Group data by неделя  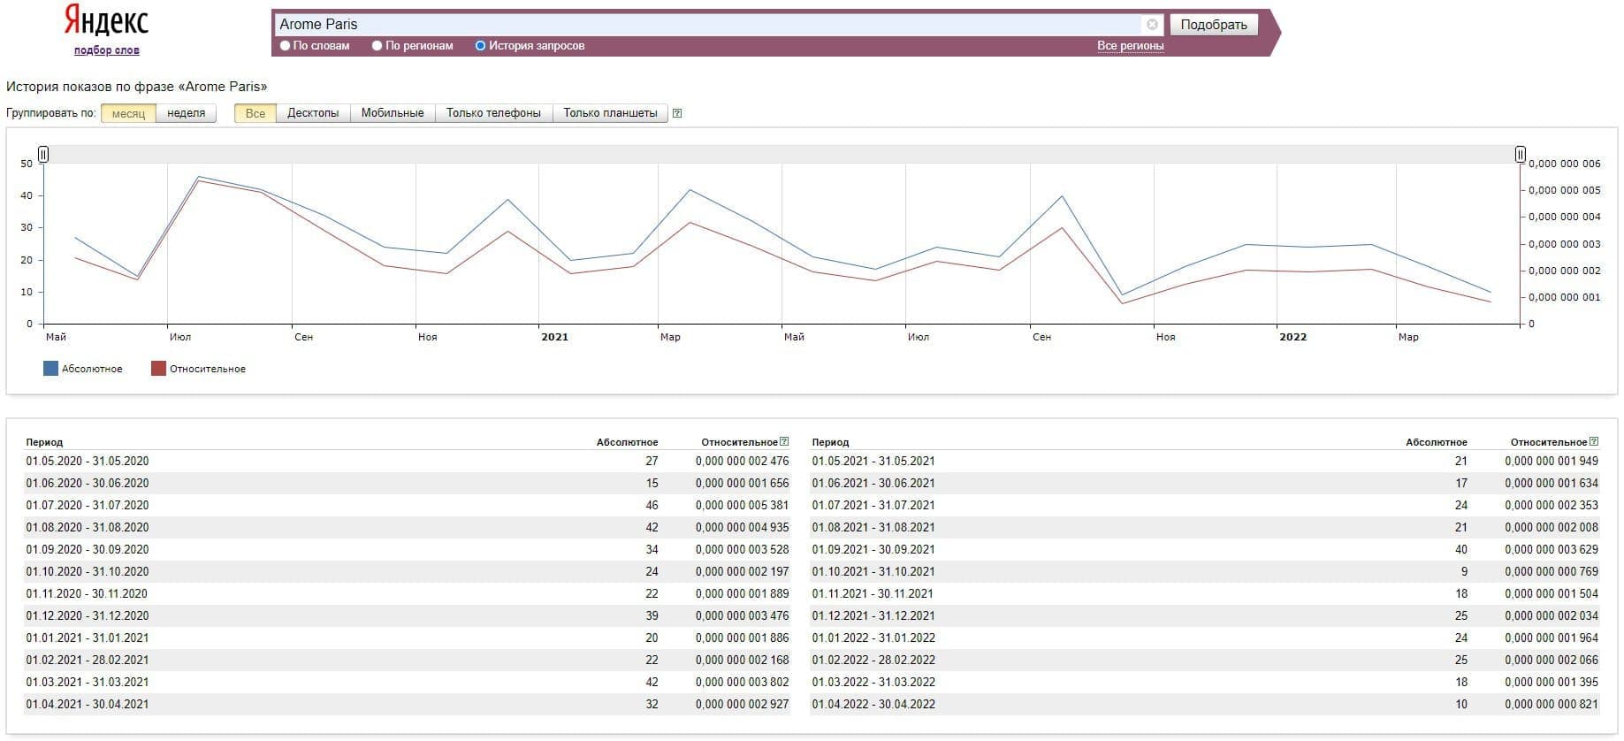click(x=187, y=113)
